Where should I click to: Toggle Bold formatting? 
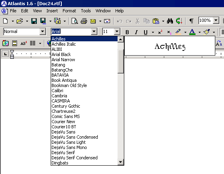pos(127,32)
